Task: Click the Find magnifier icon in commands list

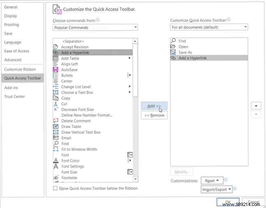Action: (56, 143)
